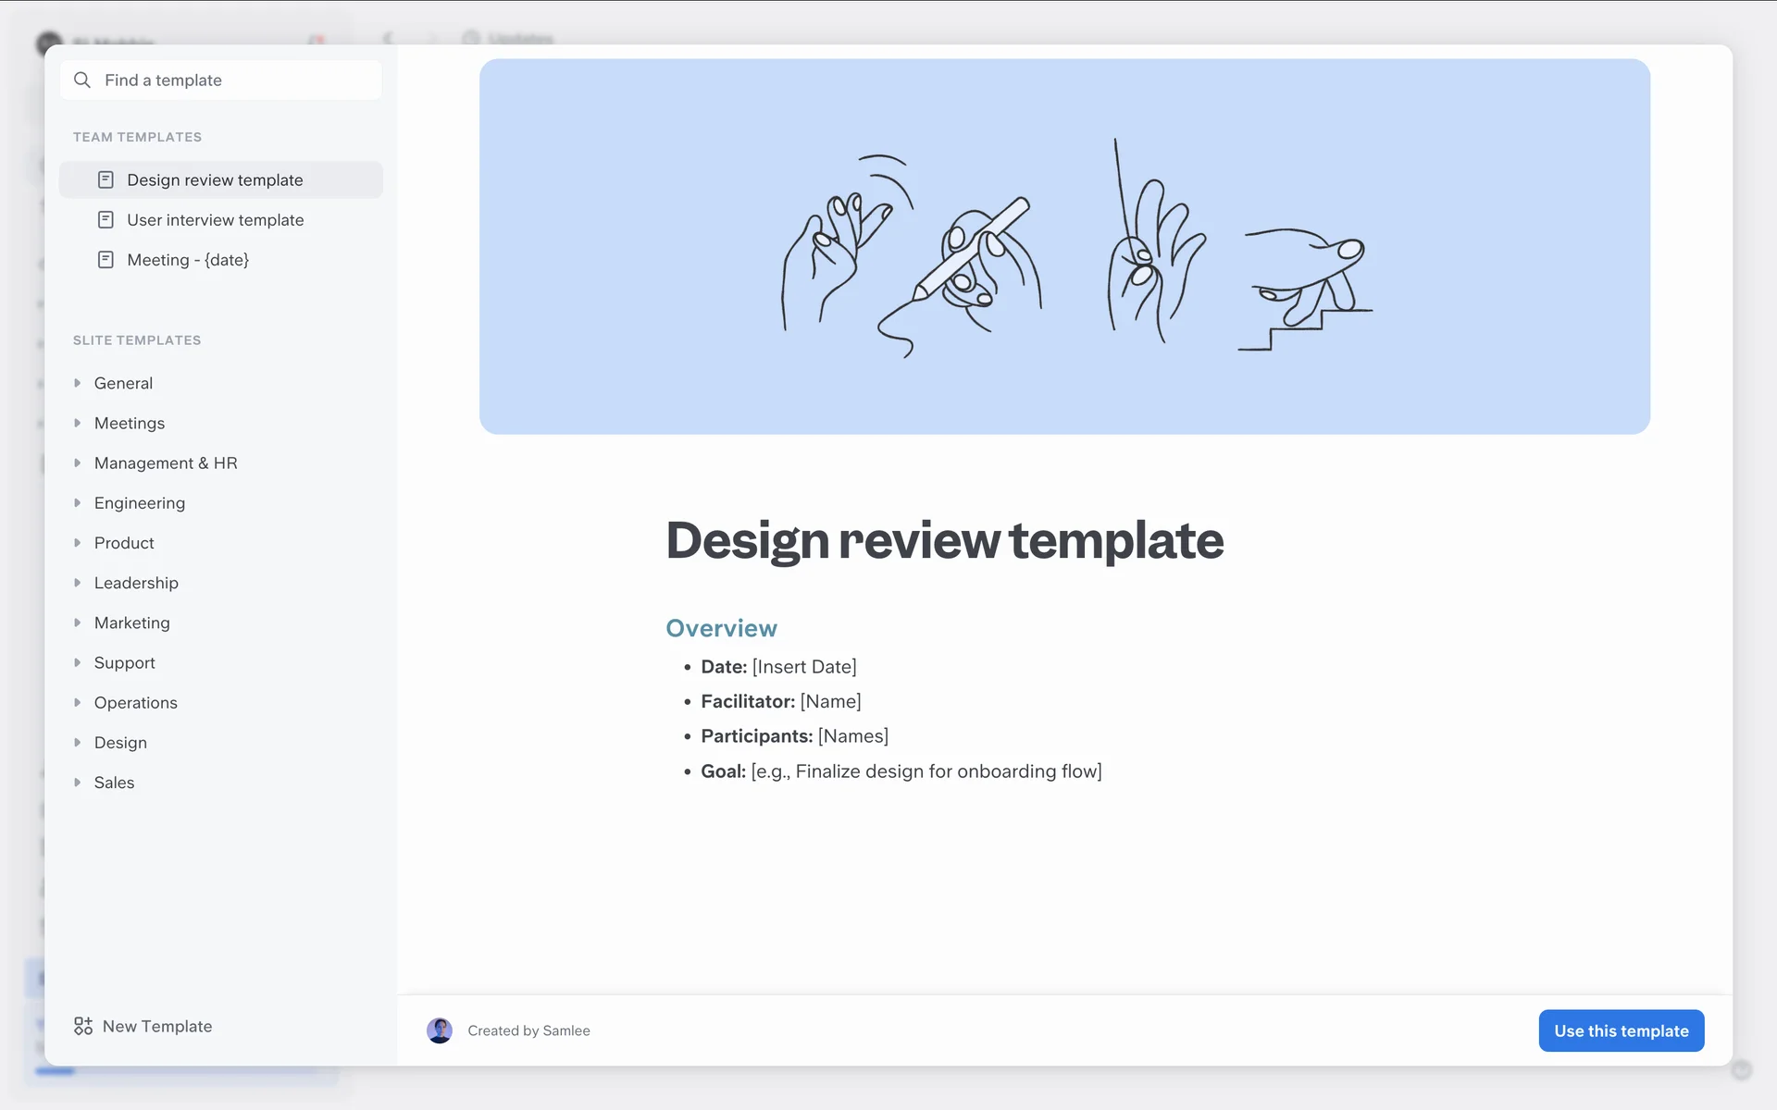
Task: Expand the Meetings templates category
Action: (78, 423)
